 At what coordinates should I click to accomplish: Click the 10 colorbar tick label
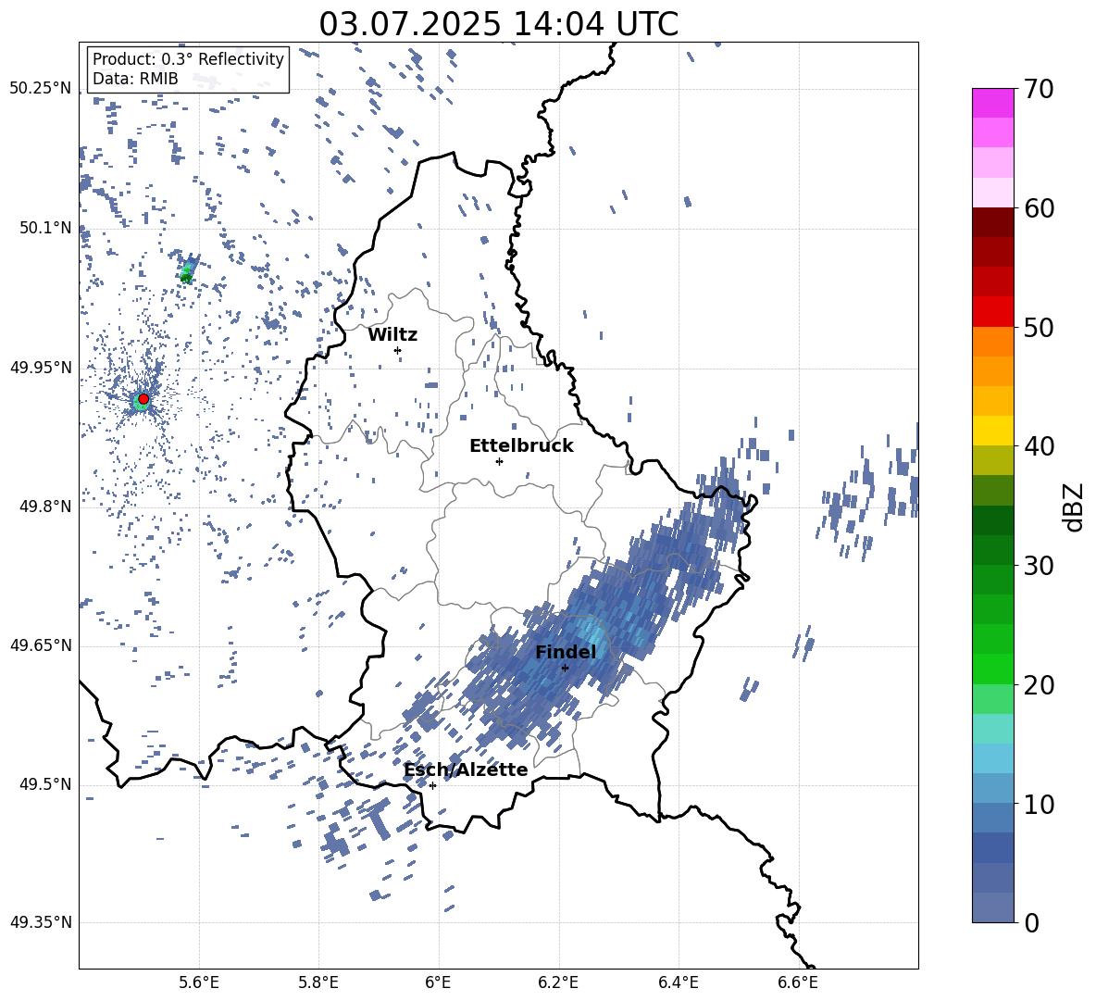click(1039, 804)
